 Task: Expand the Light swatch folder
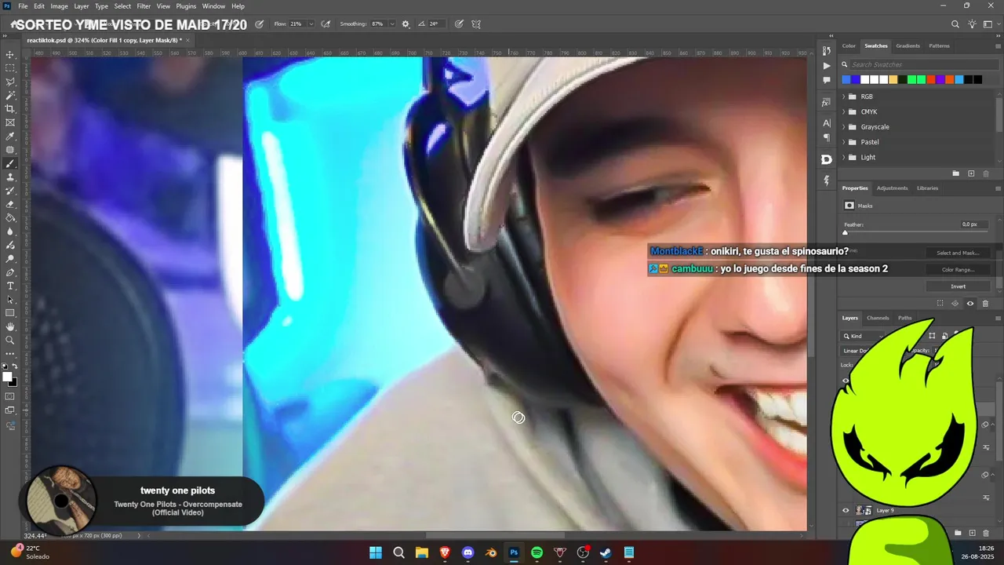[844, 157]
